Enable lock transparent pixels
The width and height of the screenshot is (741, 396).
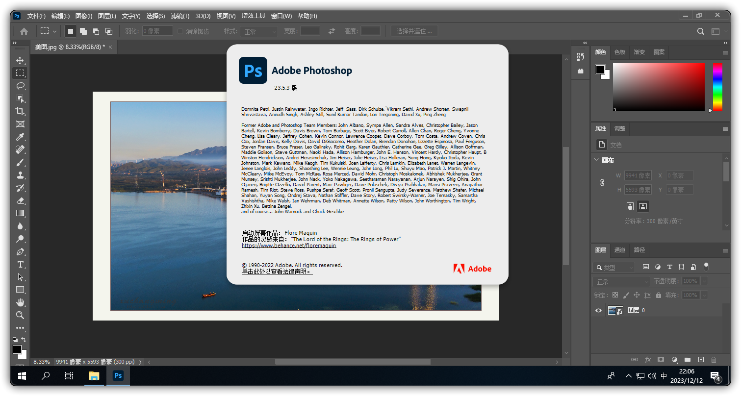click(615, 295)
